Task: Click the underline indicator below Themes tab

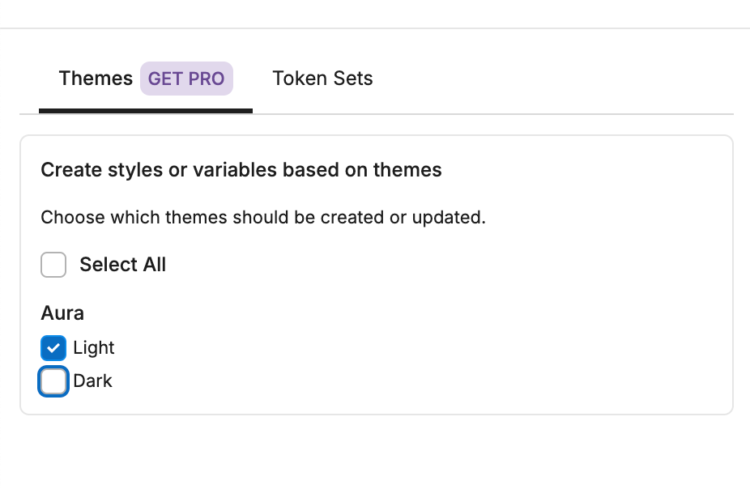Action: 146,111
